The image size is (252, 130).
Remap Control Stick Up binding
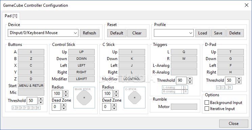[x=82, y=52]
